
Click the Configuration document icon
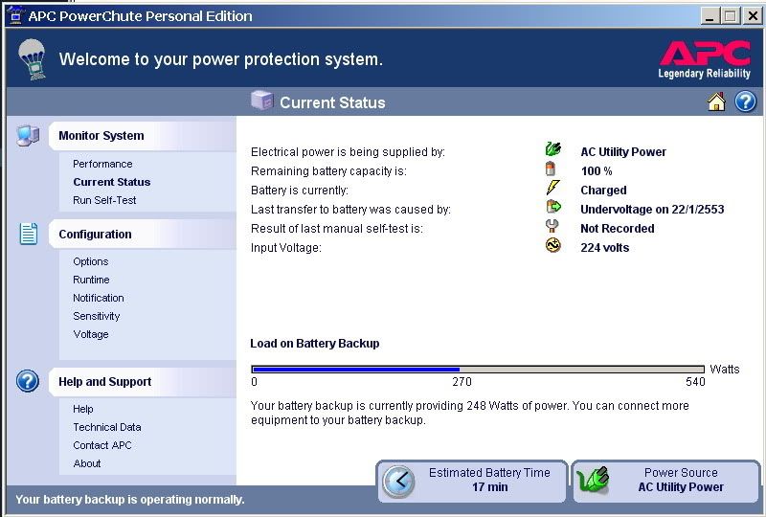pos(28,234)
